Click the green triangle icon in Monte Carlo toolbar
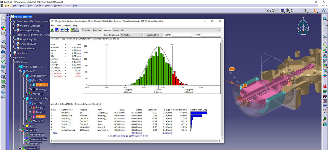The height and width of the screenshot is (150, 328). coord(52,30)
